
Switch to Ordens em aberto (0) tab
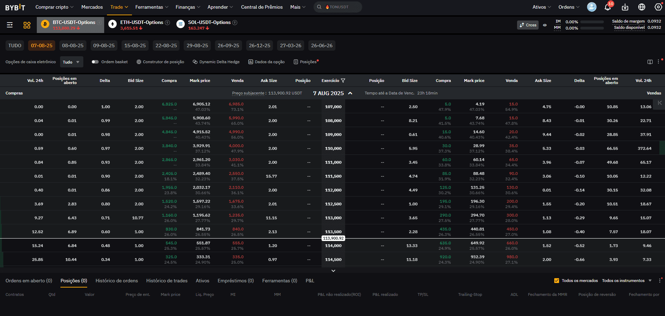29,281
